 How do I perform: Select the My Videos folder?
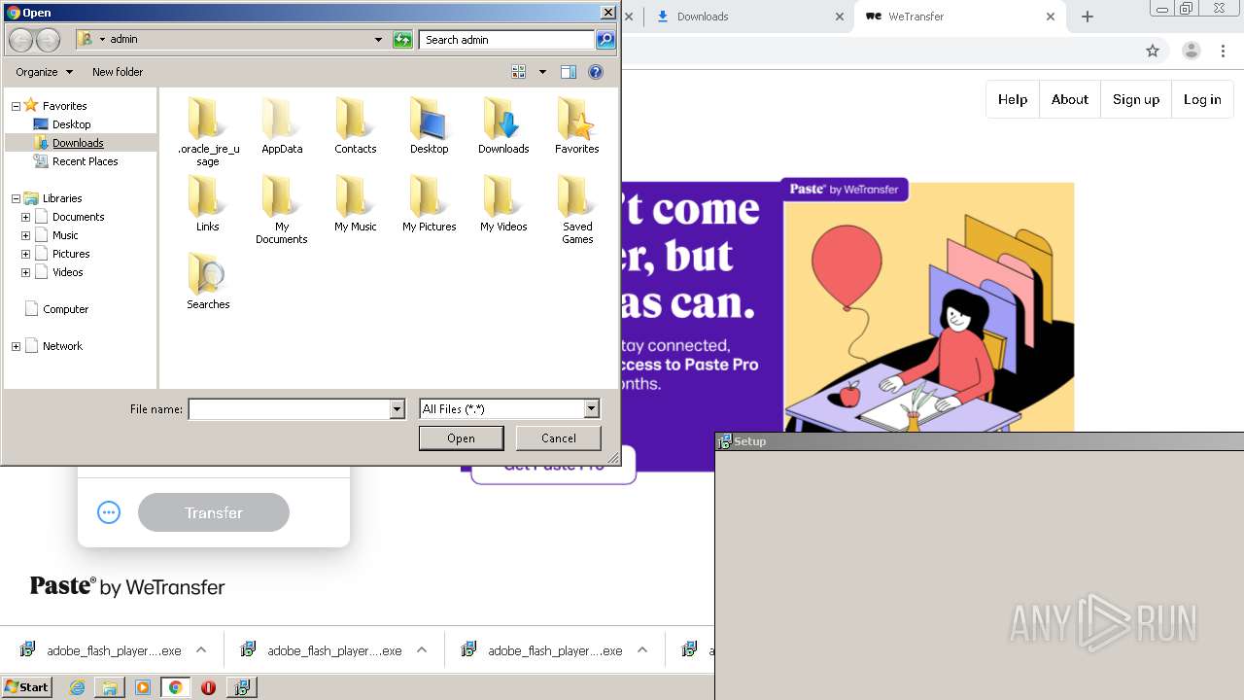click(503, 203)
